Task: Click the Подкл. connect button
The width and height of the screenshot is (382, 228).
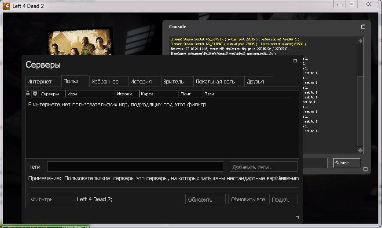Action: [283, 199]
